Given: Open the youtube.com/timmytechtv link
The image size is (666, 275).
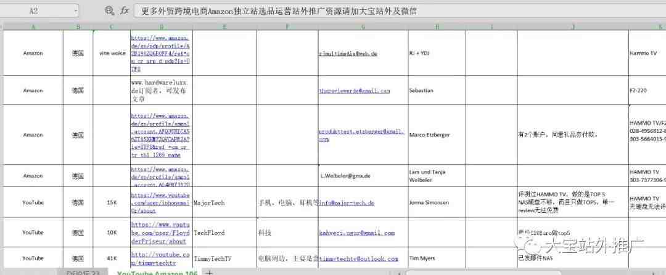Looking at the screenshot, I should [x=160, y=258].
